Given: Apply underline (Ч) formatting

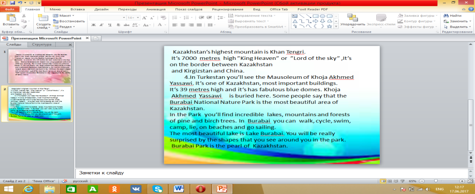Looking at the screenshot, I should [110, 25].
